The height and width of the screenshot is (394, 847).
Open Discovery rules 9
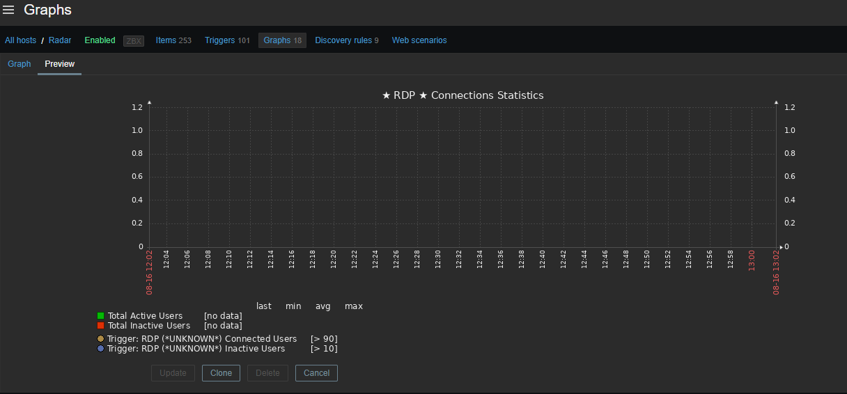(x=346, y=40)
